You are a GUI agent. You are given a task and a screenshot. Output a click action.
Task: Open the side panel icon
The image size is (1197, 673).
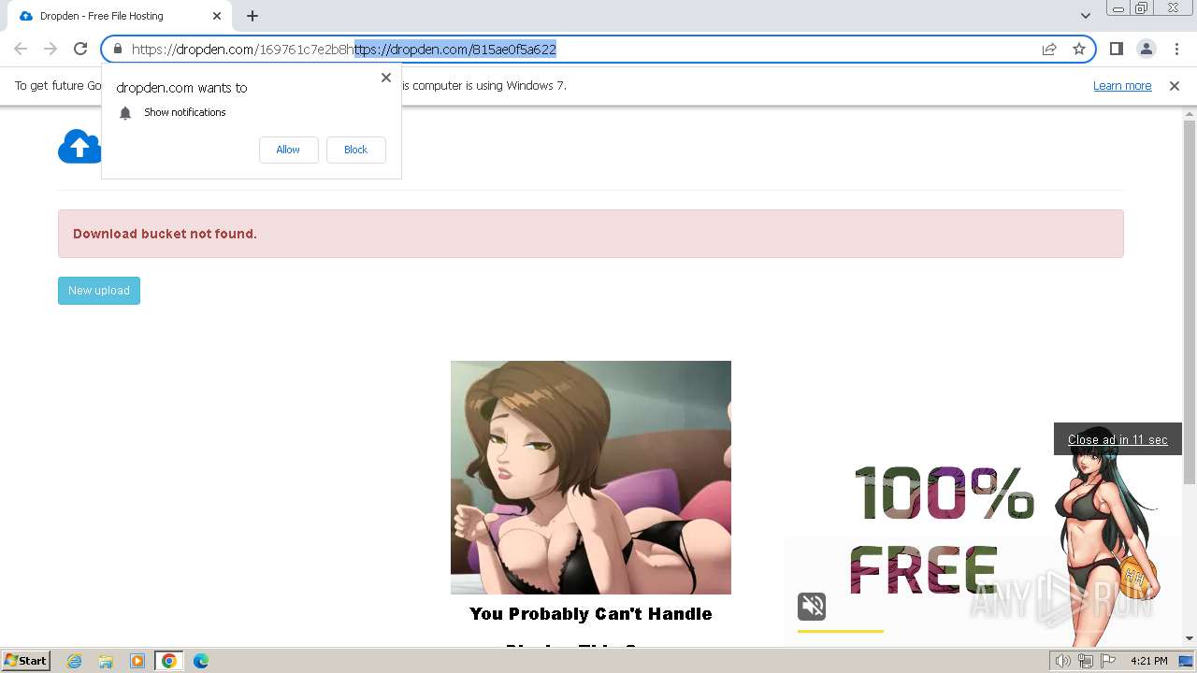[1116, 49]
